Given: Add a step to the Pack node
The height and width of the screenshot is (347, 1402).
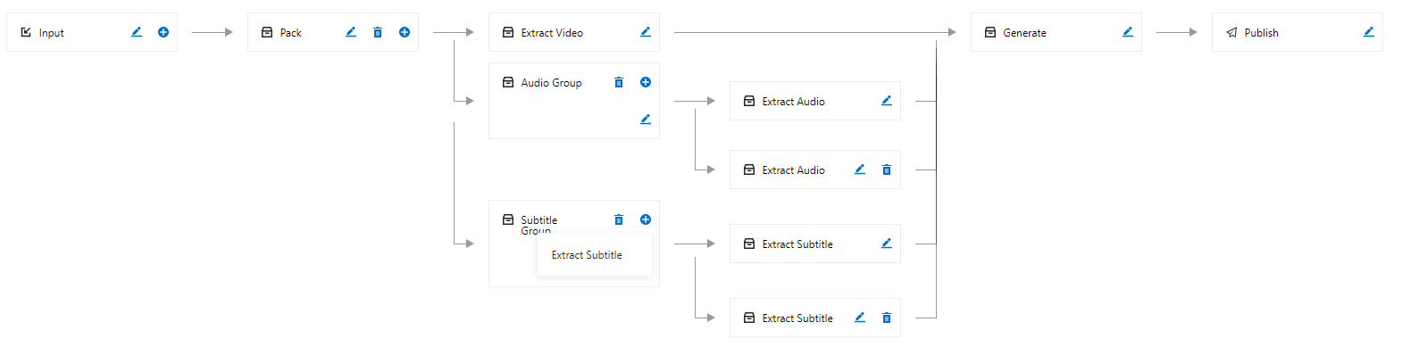Looking at the screenshot, I should pos(405,32).
